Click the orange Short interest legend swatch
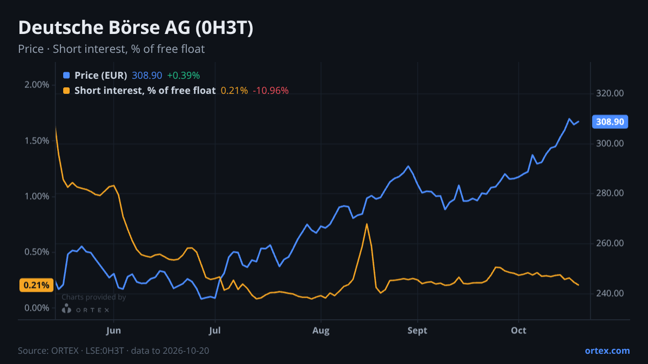Screen dimensions: 648x364 66,91
